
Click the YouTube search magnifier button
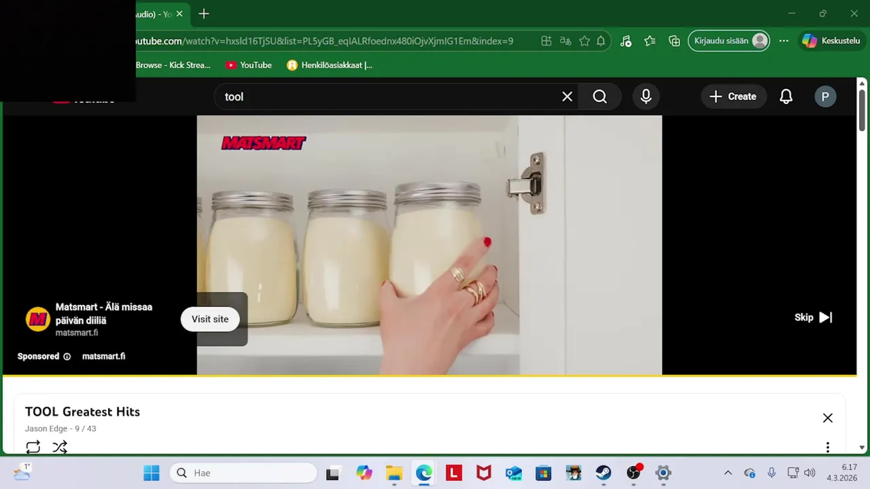pos(599,96)
